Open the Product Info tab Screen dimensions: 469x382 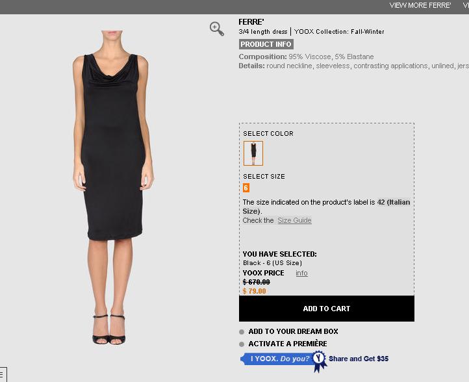click(x=266, y=44)
